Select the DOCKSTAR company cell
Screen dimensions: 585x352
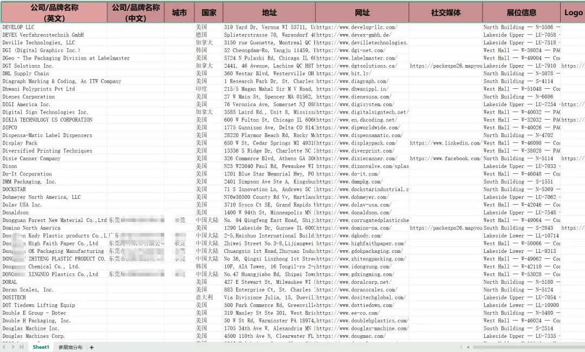[x=54, y=190]
